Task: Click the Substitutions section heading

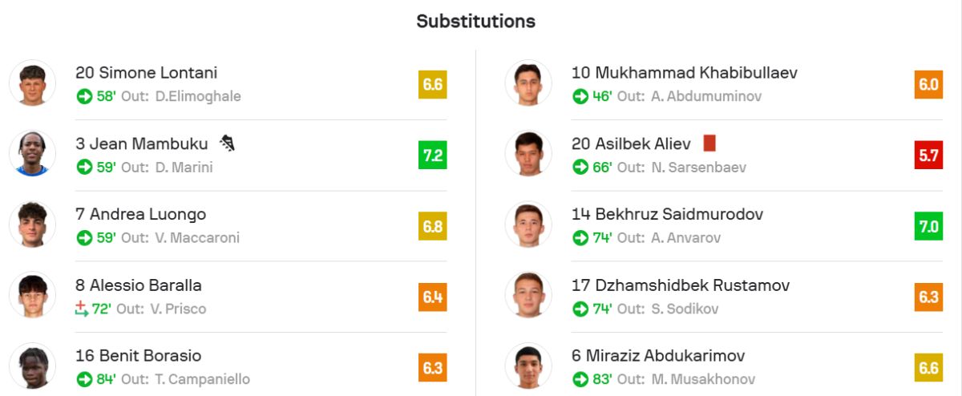Action: (x=475, y=21)
